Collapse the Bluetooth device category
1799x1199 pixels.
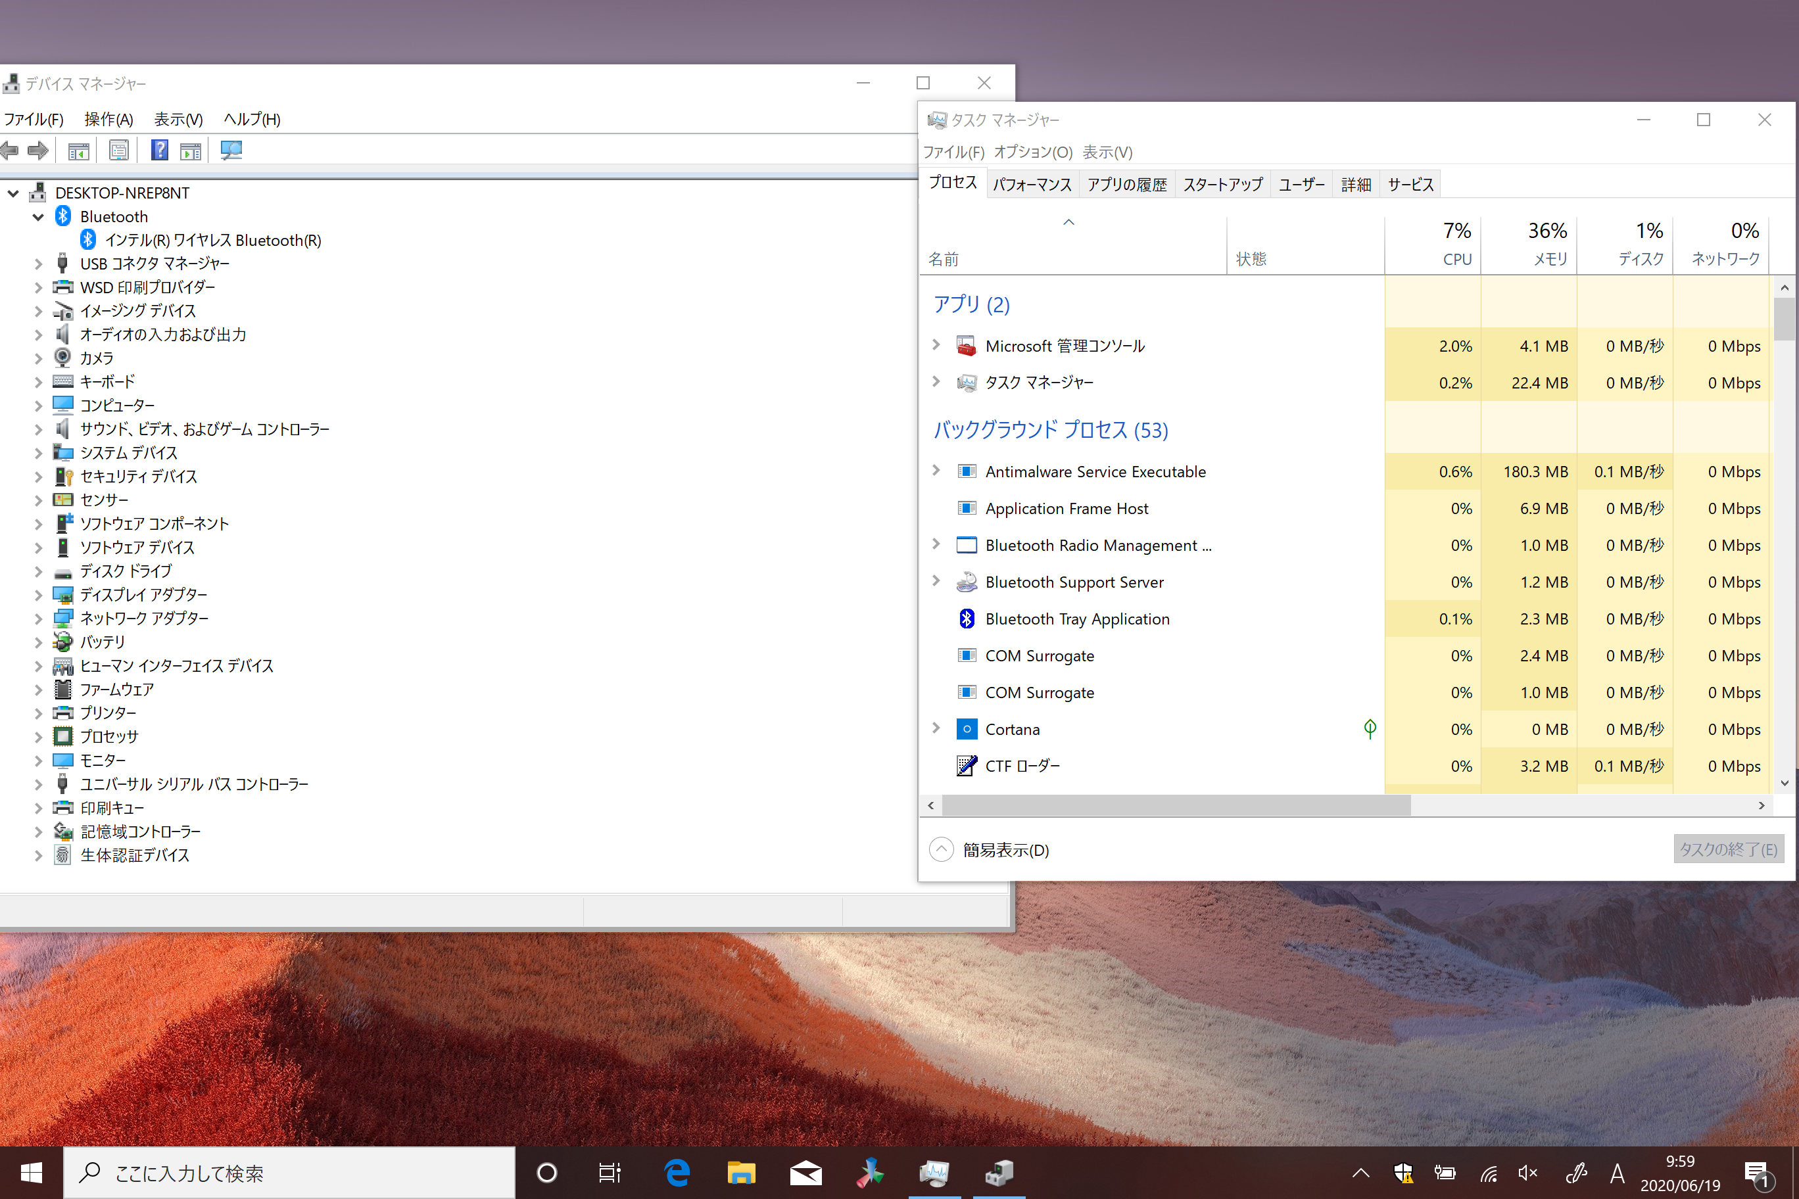click(37, 217)
